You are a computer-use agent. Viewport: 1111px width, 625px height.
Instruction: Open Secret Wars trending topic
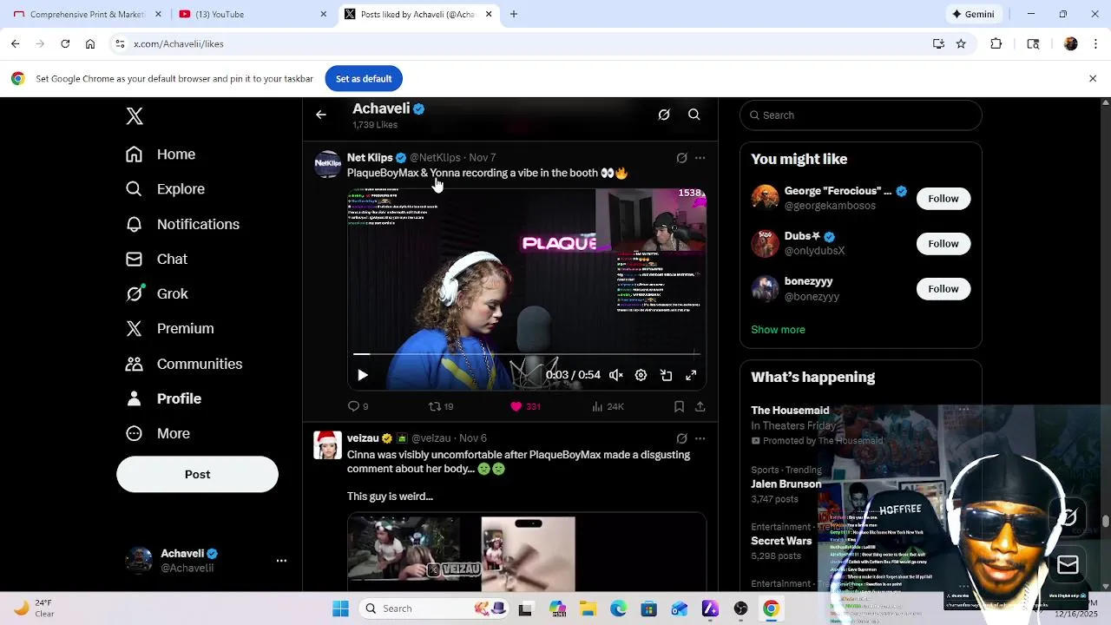point(781,541)
